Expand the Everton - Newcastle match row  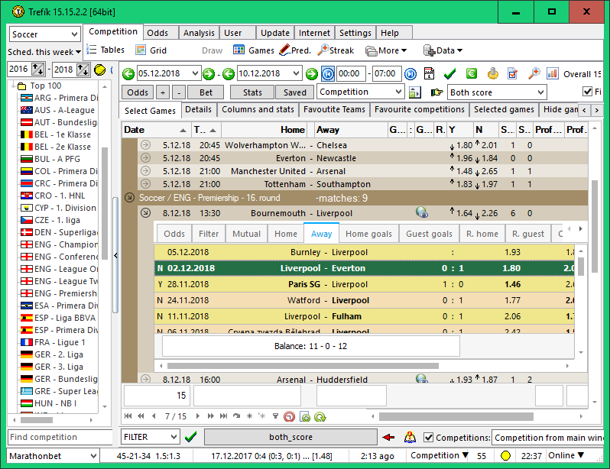(x=145, y=158)
